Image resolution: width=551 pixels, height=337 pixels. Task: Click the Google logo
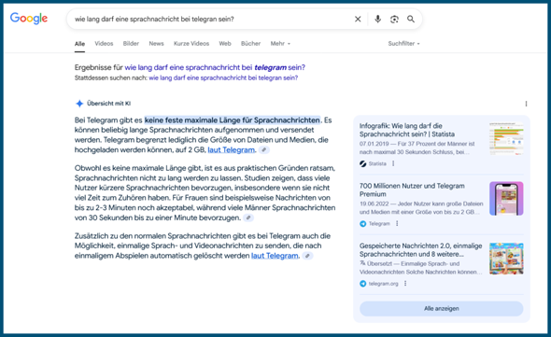tap(28, 19)
